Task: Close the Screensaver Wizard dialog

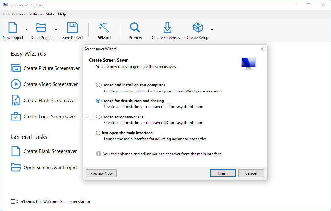Action: pyautogui.click(x=262, y=49)
